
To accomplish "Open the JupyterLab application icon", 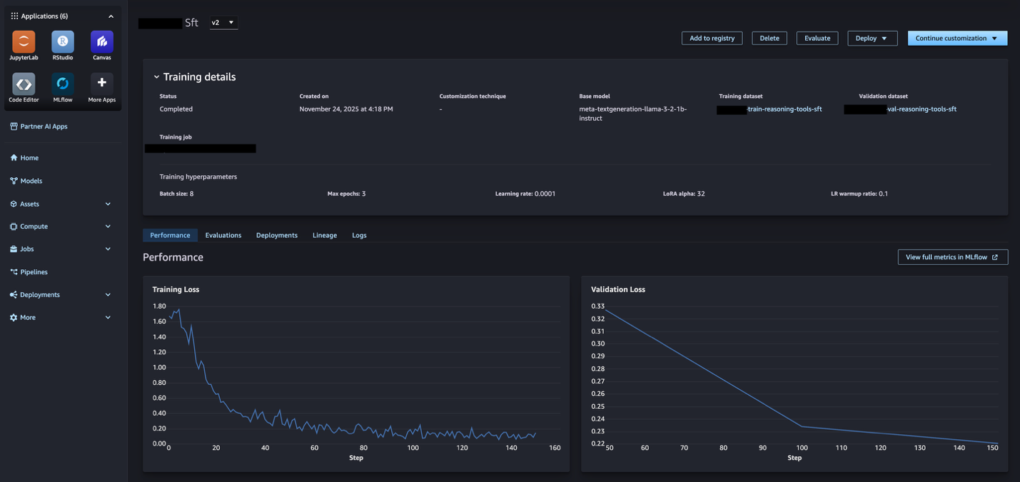I will click(x=24, y=42).
